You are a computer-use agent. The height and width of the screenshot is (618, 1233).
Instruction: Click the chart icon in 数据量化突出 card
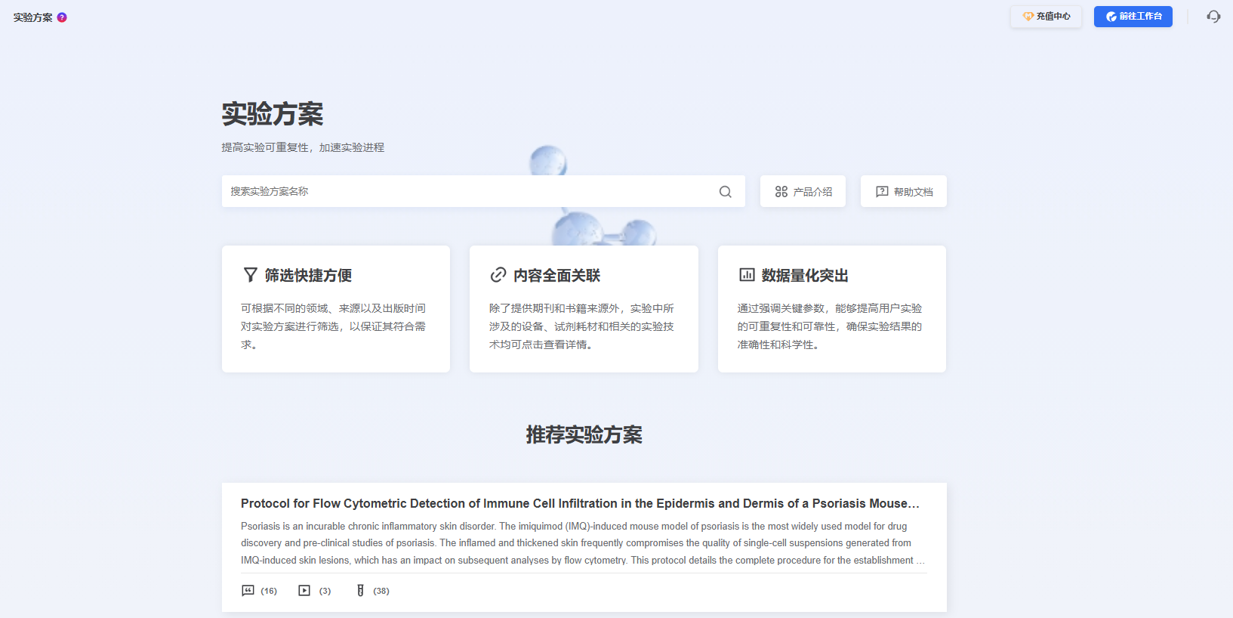tap(747, 275)
